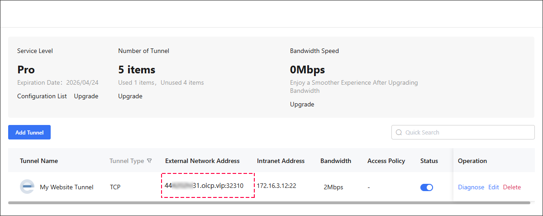Open Diagnose for My Website Tunnel

coord(471,187)
